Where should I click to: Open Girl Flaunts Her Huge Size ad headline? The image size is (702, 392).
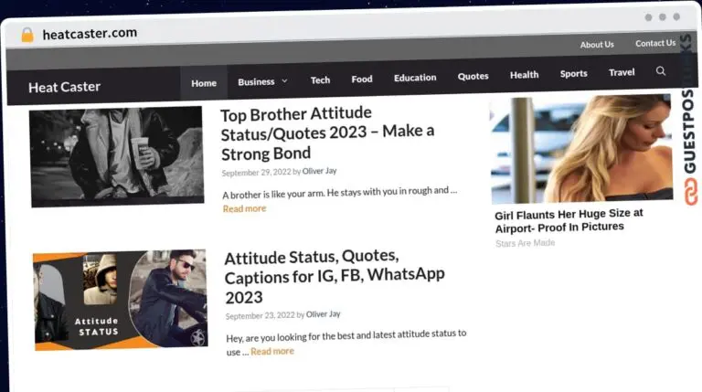coord(569,220)
